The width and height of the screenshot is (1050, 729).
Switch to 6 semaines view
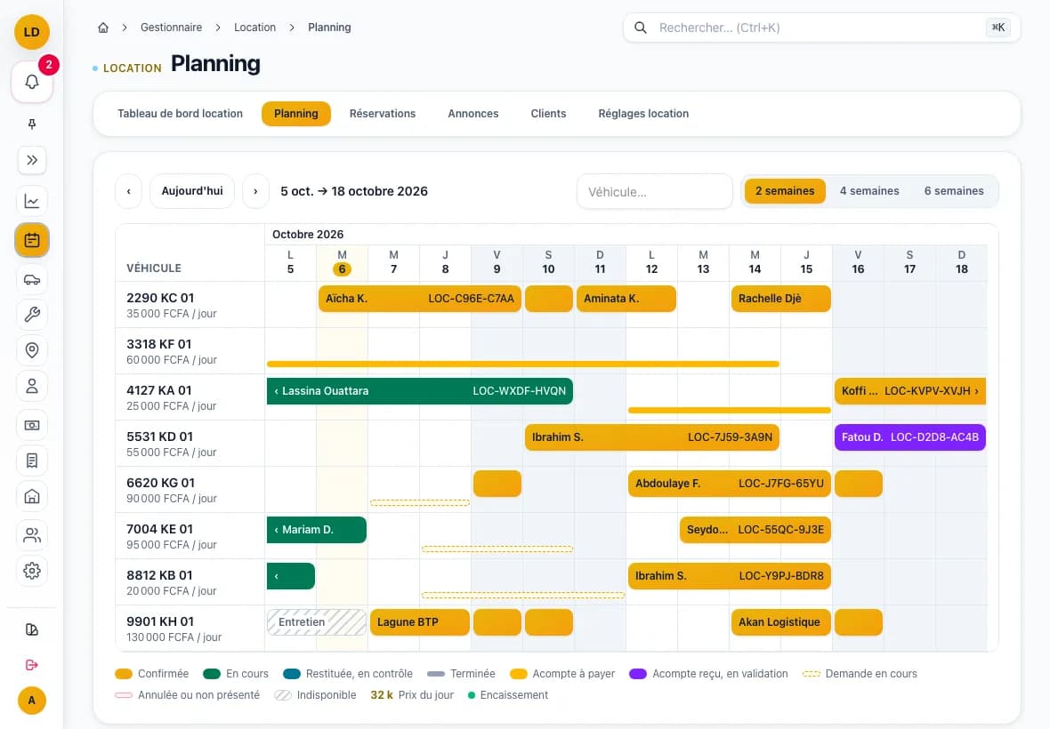coord(954,191)
